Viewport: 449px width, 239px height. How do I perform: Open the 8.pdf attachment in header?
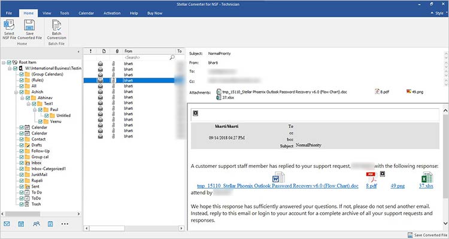[382, 92]
